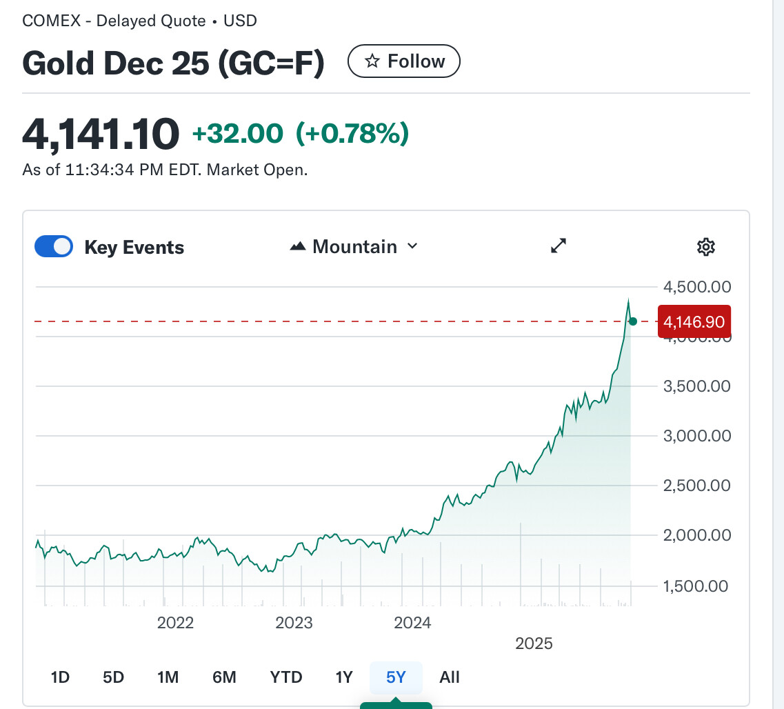Open chart settings gear icon
Image resolution: width=784 pixels, height=709 pixels.
point(705,247)
